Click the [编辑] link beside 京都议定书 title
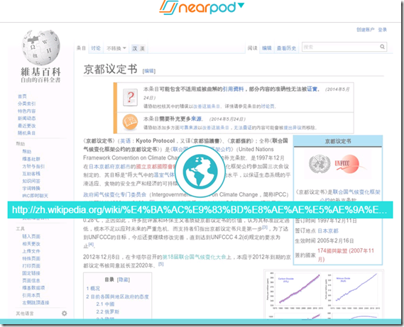404x327 pixels. point(149,71)
